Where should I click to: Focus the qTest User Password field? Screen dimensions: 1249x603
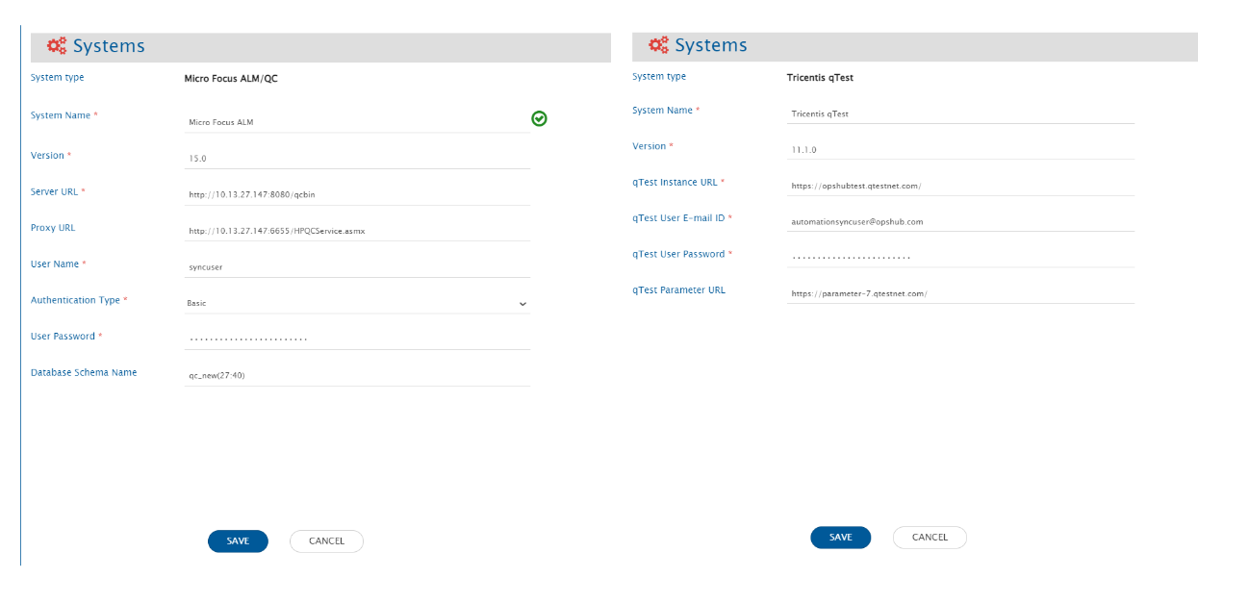(x=959, y=257)
